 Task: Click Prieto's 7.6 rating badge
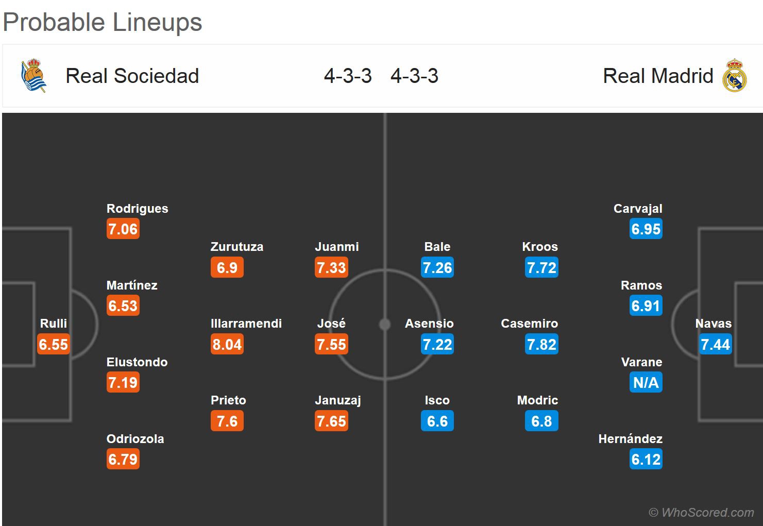coord(227,421)
